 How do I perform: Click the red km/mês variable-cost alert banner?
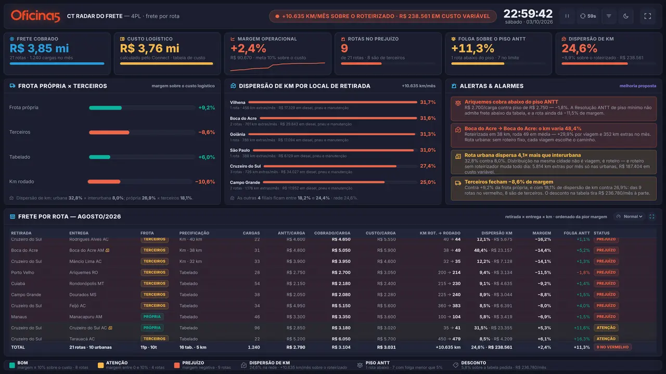click(382, 16)
